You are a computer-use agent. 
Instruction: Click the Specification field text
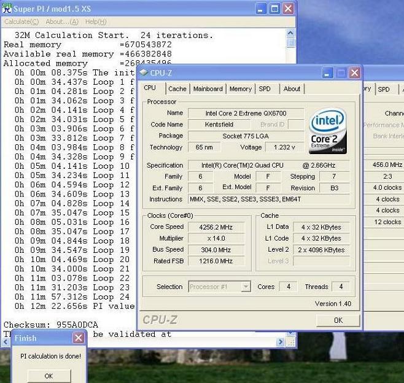268,165
